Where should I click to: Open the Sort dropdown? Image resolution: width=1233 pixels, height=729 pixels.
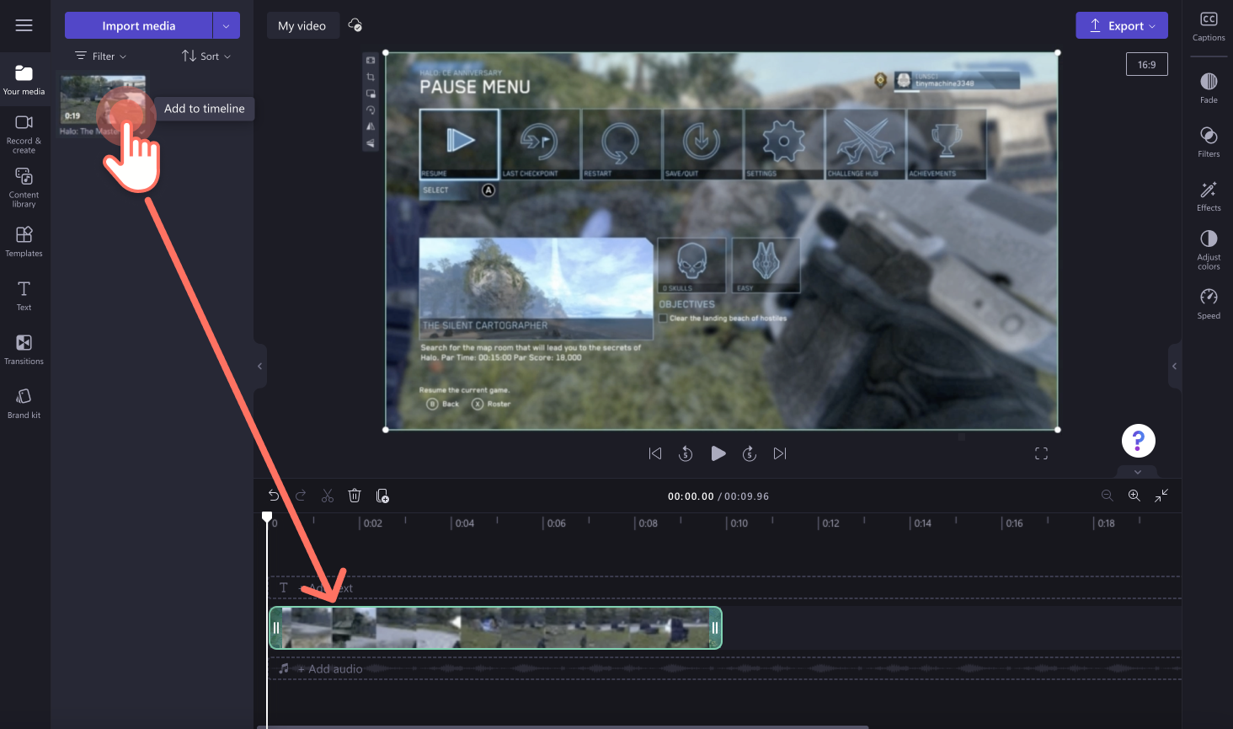pos(206,56)
